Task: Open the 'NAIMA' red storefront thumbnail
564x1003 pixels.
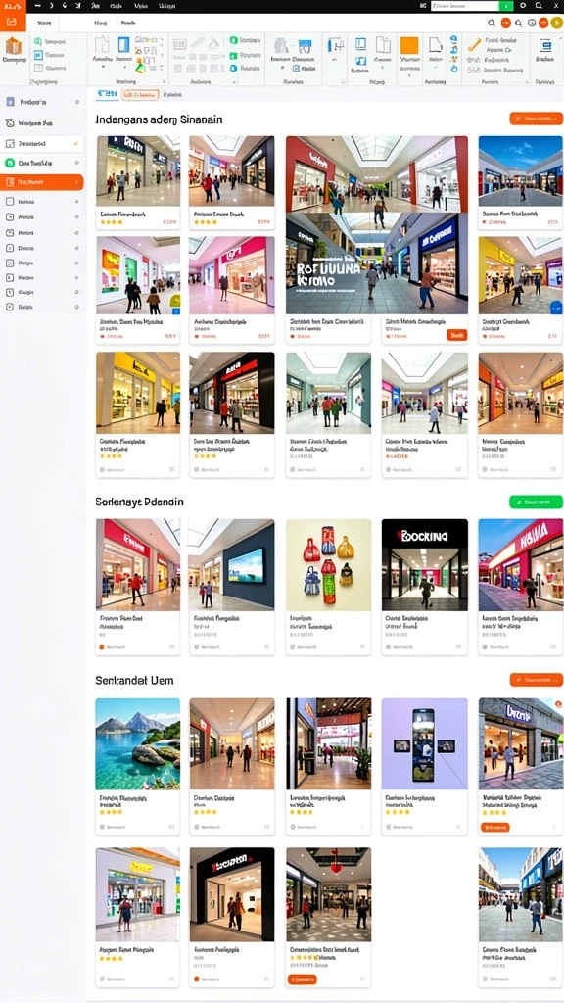Action: pos(521,564)
